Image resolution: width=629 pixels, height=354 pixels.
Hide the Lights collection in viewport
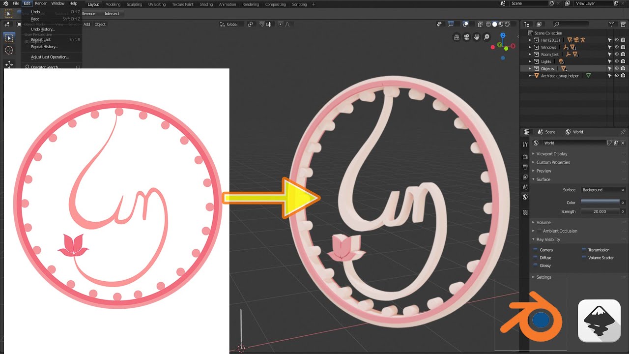(x=617, y=61)
